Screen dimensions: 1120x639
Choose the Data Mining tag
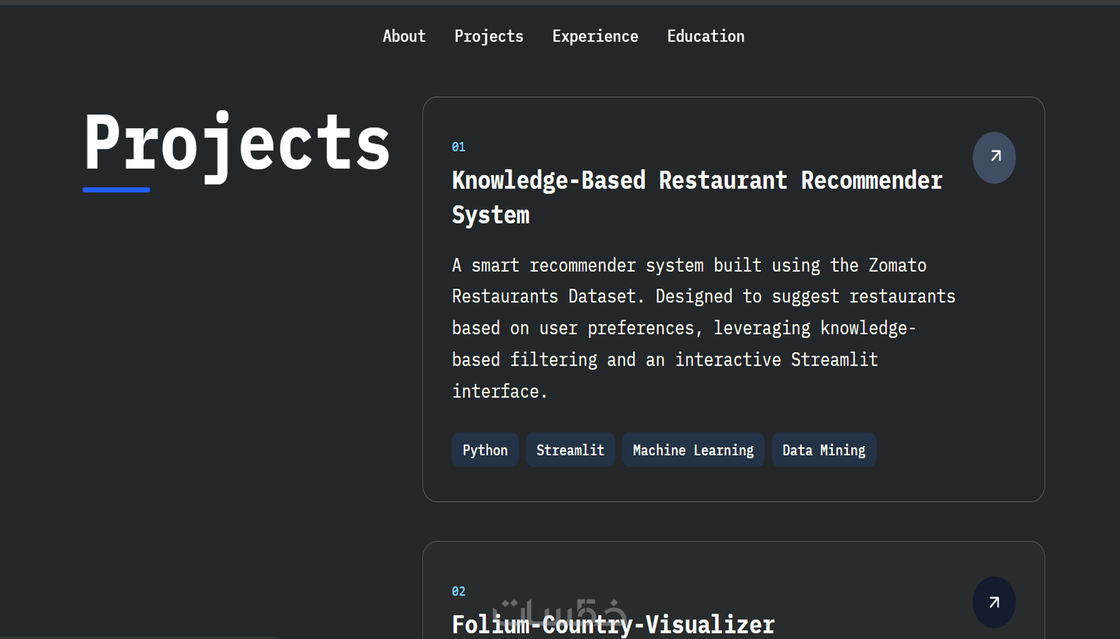[824, 450]
